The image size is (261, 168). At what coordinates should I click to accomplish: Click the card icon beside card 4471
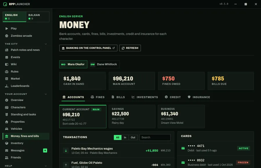(x=183, y=148)
